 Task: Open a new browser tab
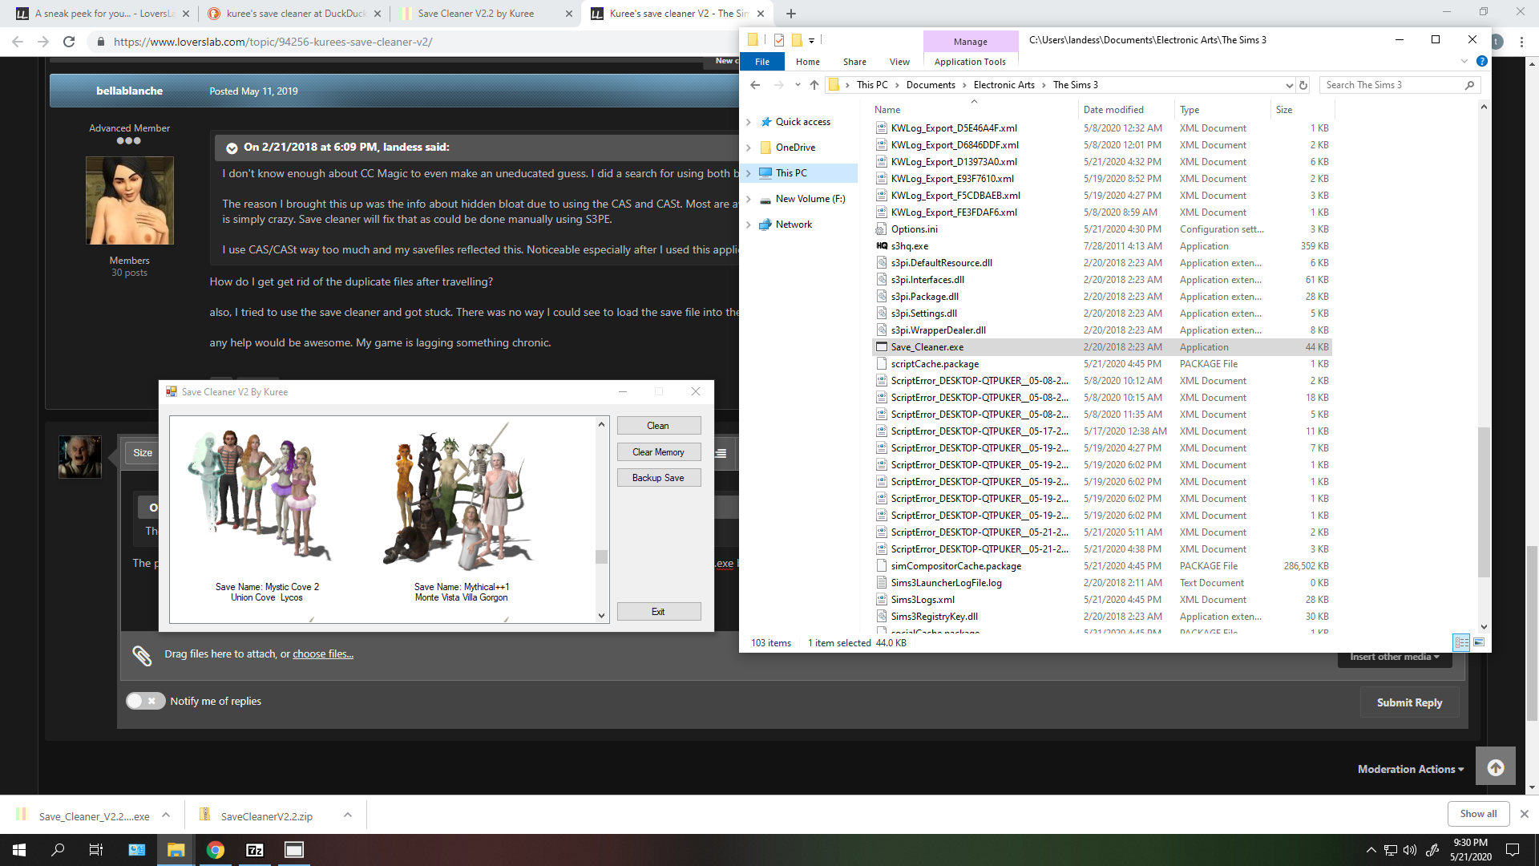click(x=791, y=14)
